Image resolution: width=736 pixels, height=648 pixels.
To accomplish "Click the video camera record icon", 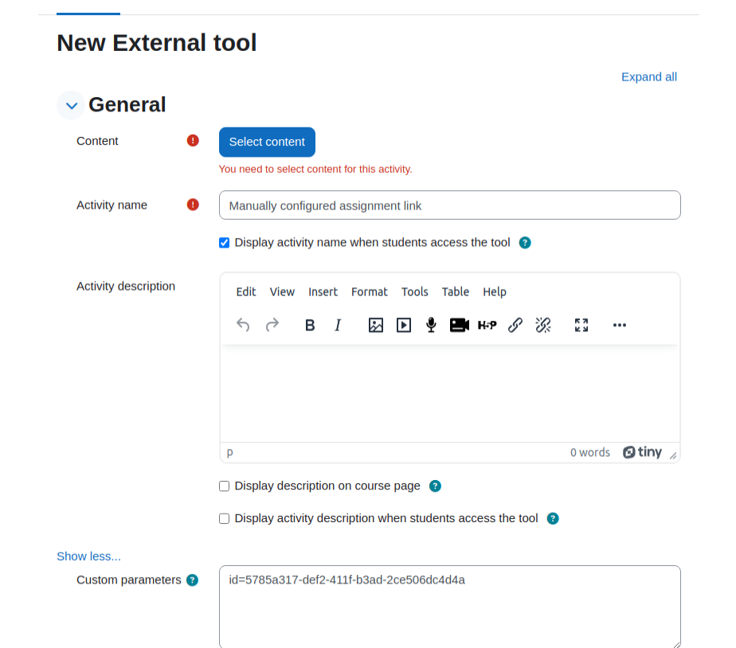I will pyautogui.click(x=459, y=325).
